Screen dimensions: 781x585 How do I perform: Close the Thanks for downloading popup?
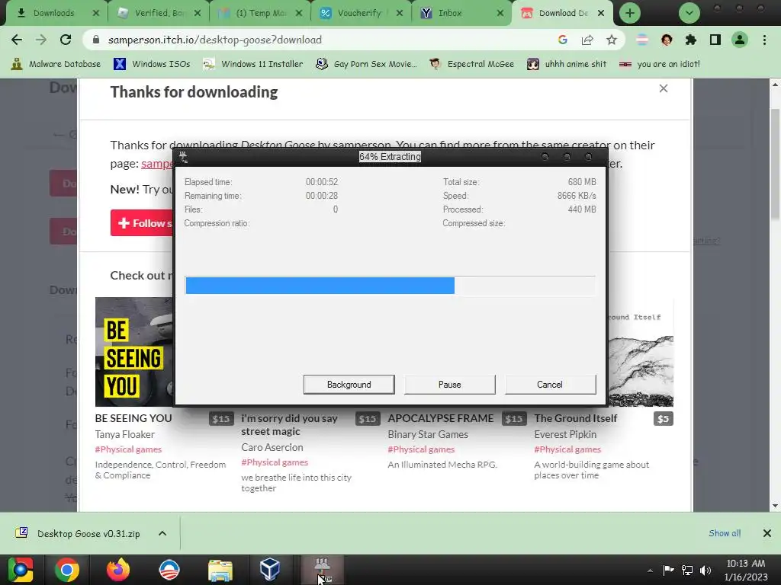click(x=663, y=88)
